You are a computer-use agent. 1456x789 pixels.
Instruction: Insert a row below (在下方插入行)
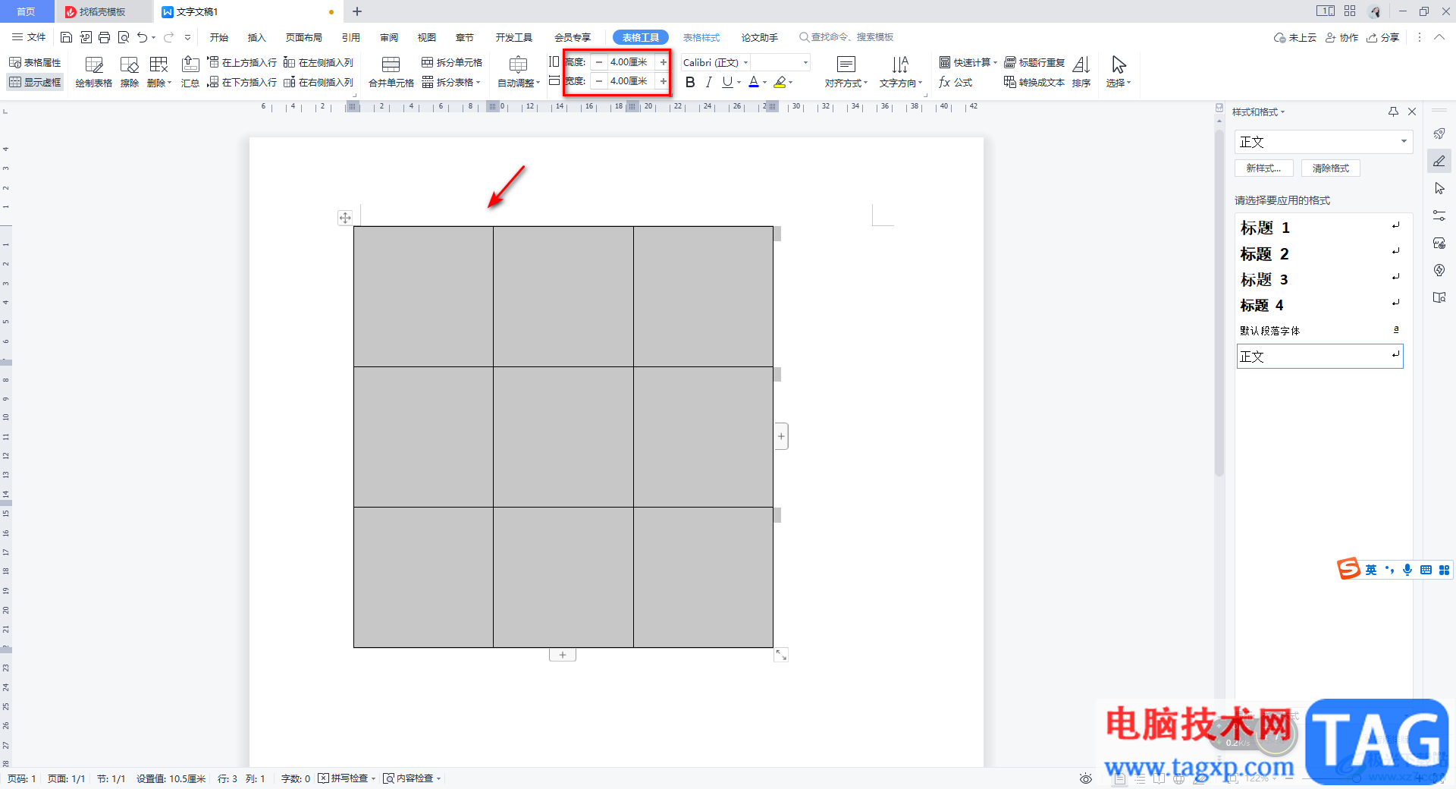coord(242,82)
